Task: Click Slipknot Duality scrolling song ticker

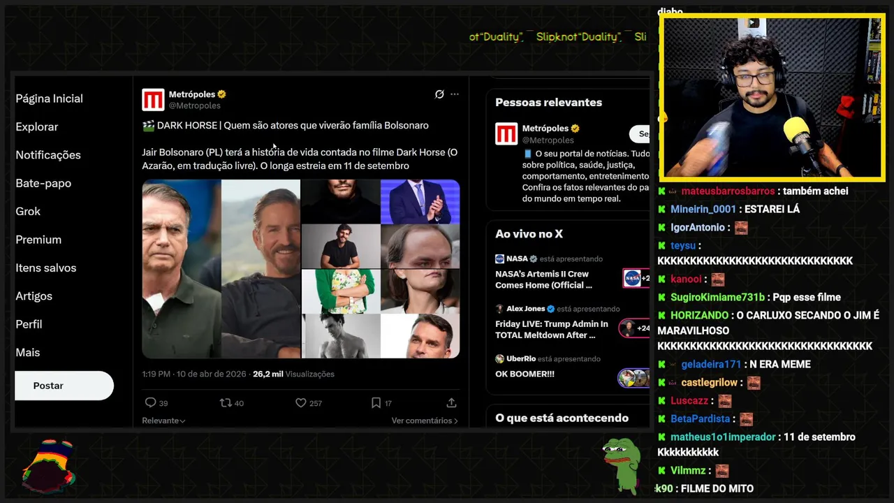Action: (559, 36)
